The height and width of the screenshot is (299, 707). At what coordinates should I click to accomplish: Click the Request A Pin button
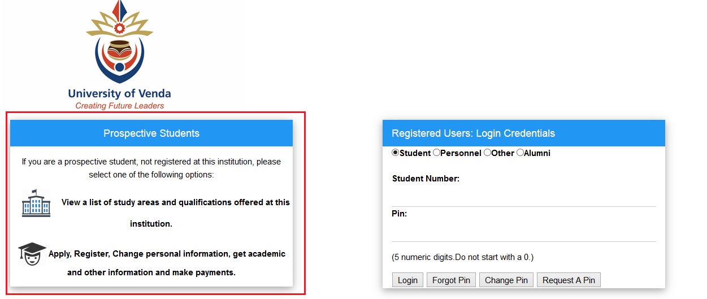pyautogui.click(x=569, y=280)
